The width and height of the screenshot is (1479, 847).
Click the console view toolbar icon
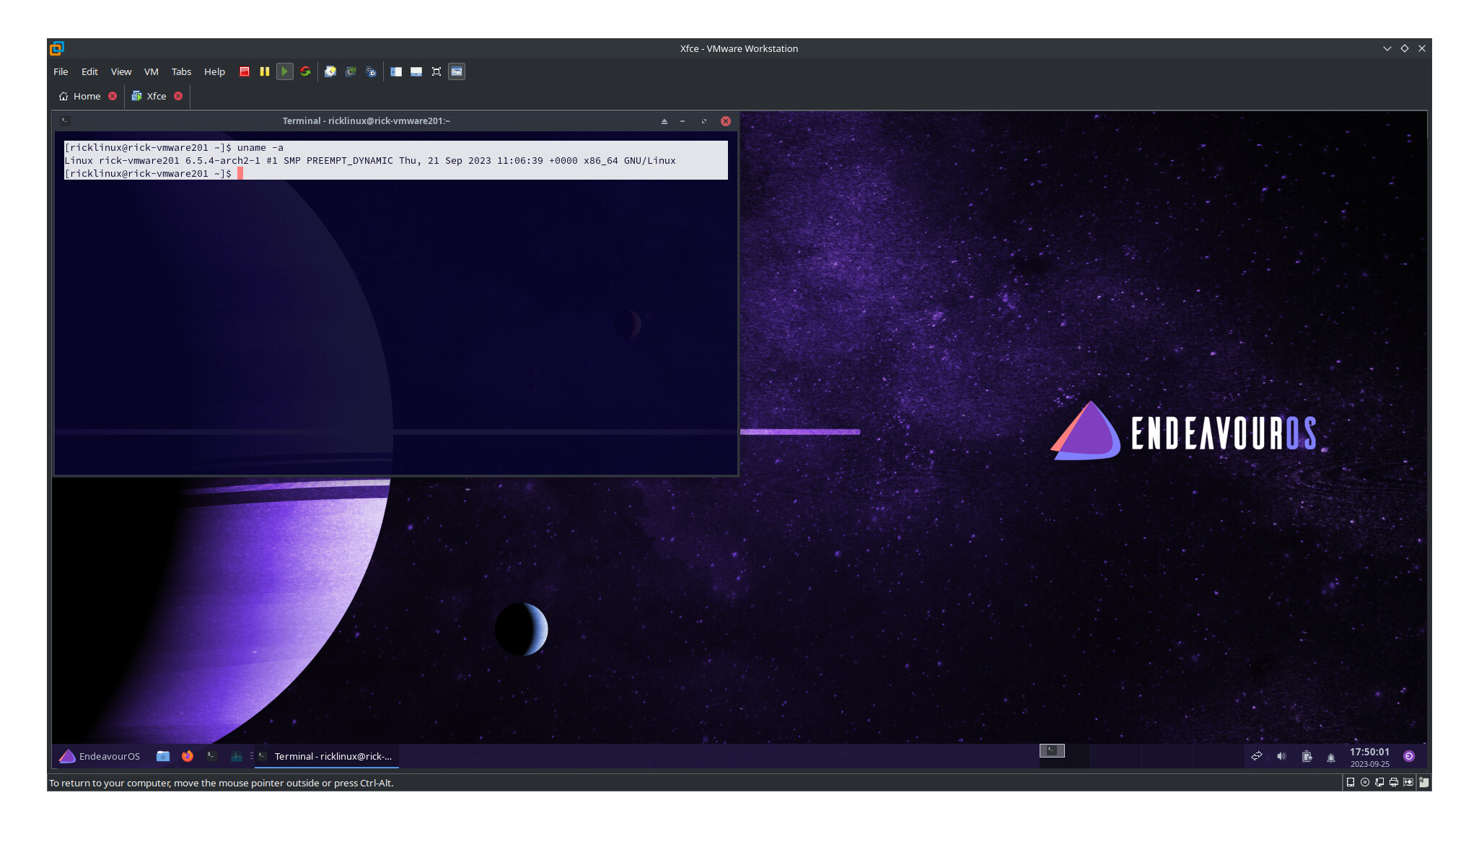457,71
